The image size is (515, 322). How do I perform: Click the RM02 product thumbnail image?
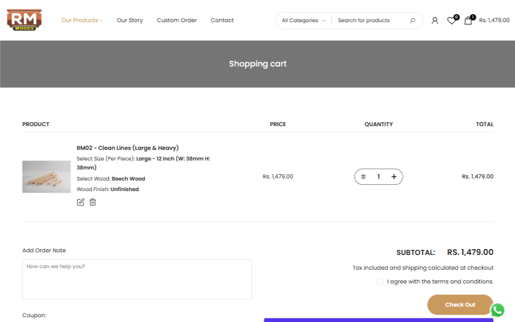(46, 177)
